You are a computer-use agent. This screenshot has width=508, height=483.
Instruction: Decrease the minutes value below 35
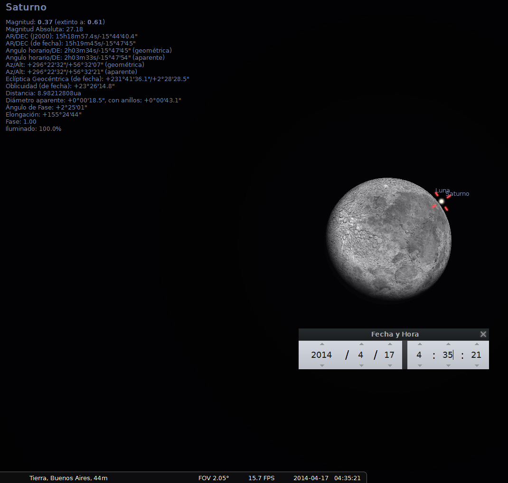point(448,365)
